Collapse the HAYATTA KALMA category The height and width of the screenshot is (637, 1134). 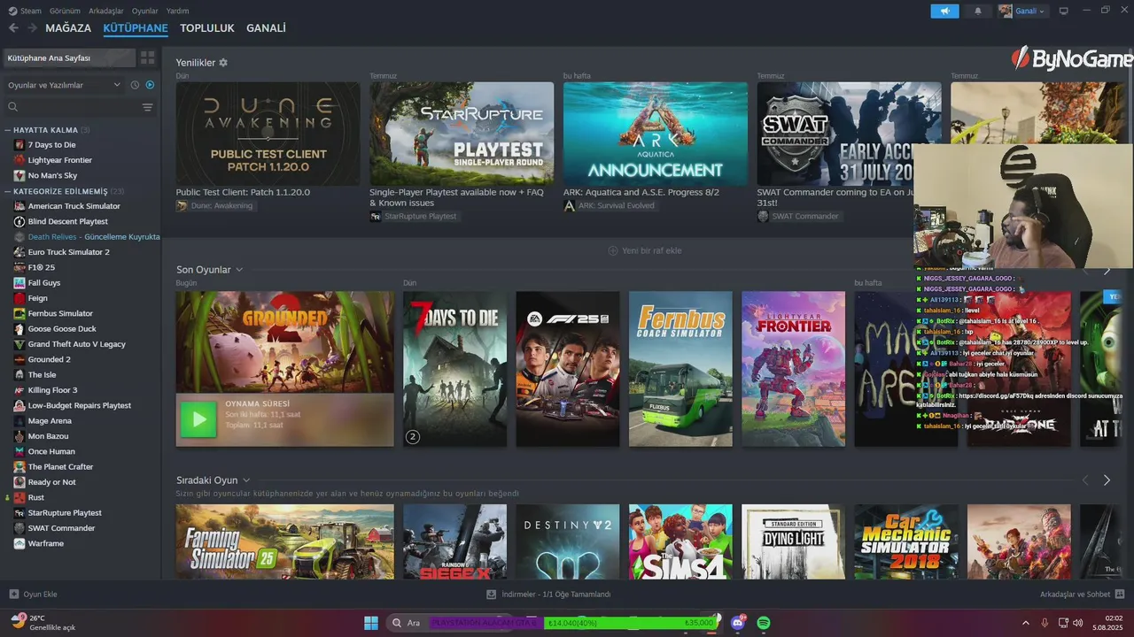click(x=8, y=130)
